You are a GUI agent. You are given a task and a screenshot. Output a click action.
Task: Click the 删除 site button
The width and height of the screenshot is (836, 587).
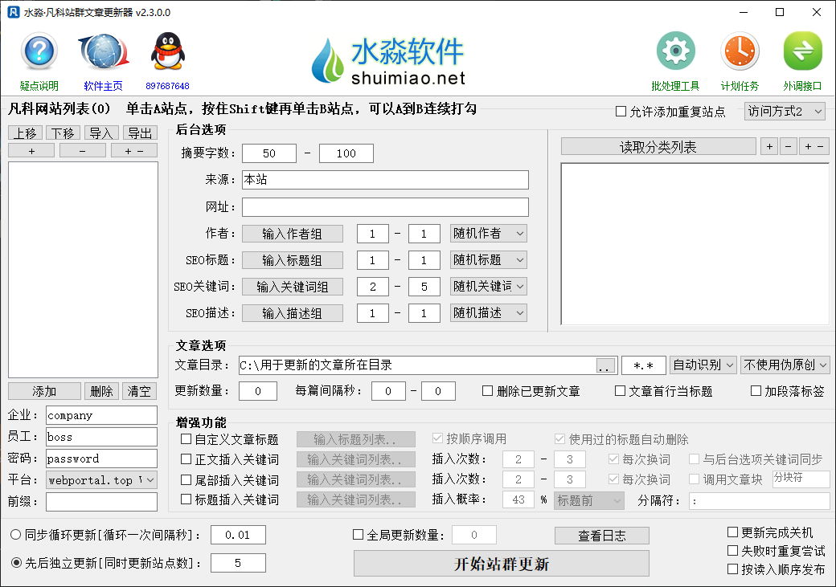[101, 391]
